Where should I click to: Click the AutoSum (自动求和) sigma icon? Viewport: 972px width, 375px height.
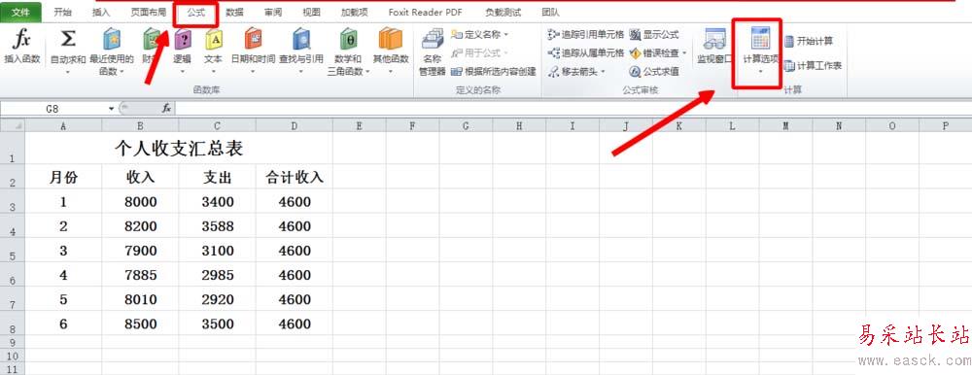tap(68, 40)
